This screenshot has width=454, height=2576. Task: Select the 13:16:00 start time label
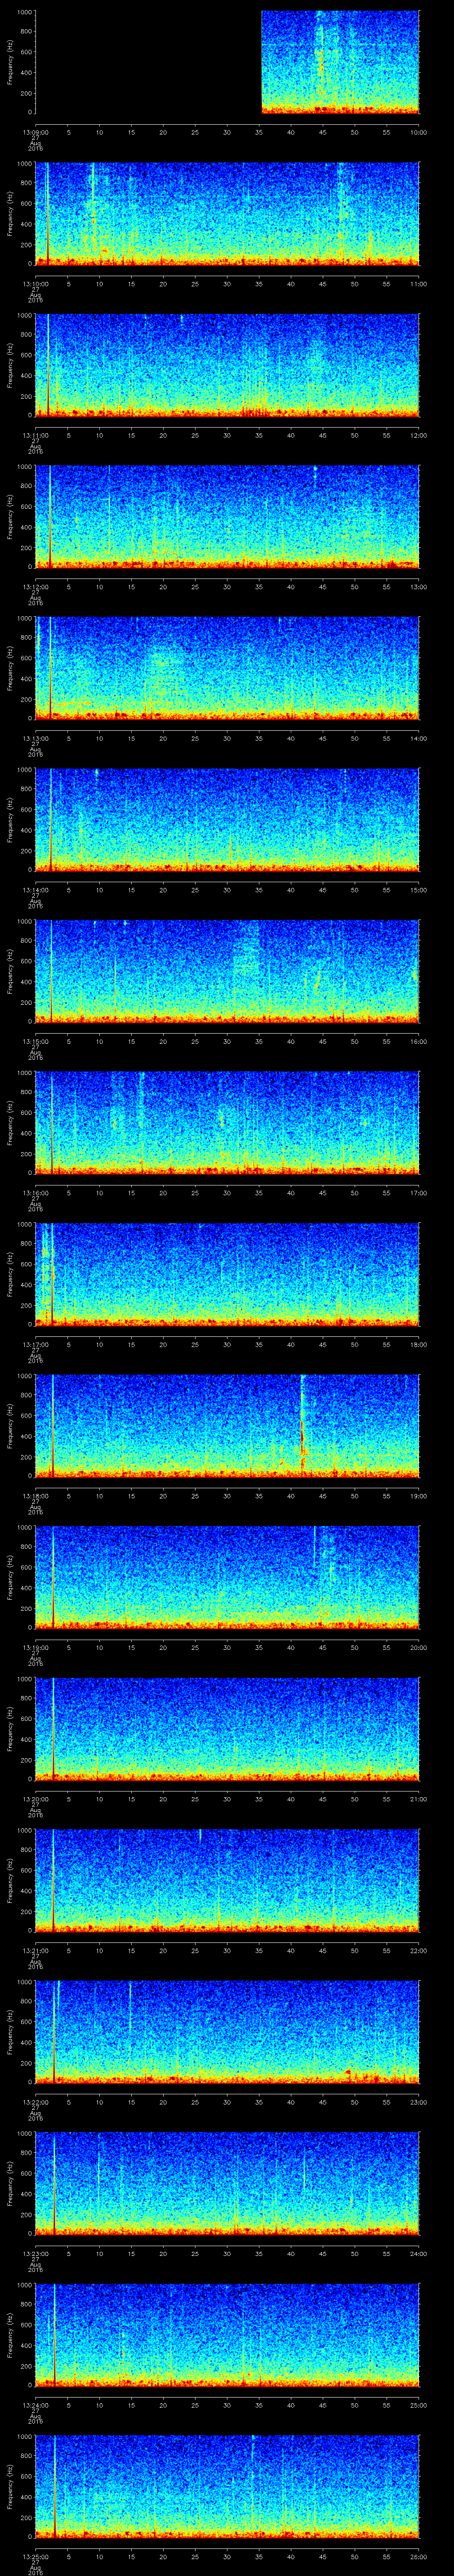(x=35, y=1193)
